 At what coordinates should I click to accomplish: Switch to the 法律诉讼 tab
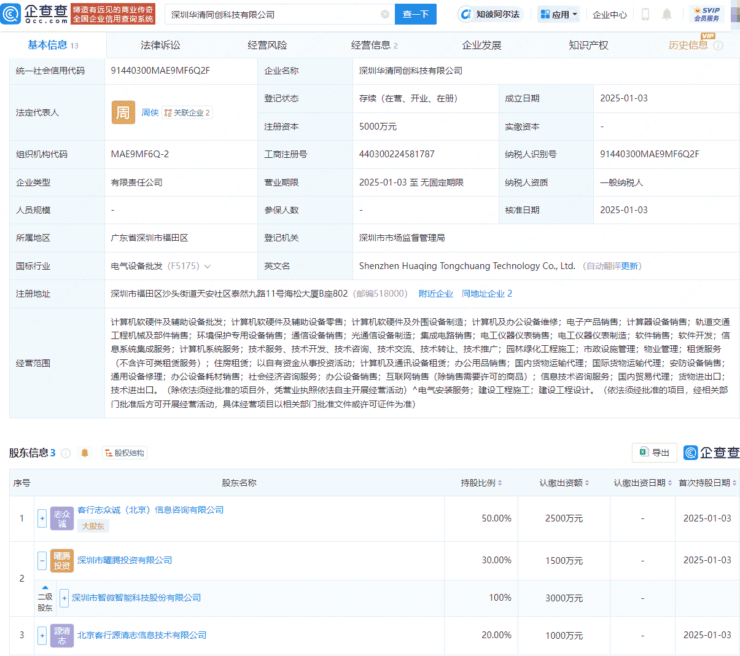click(160, 44)
